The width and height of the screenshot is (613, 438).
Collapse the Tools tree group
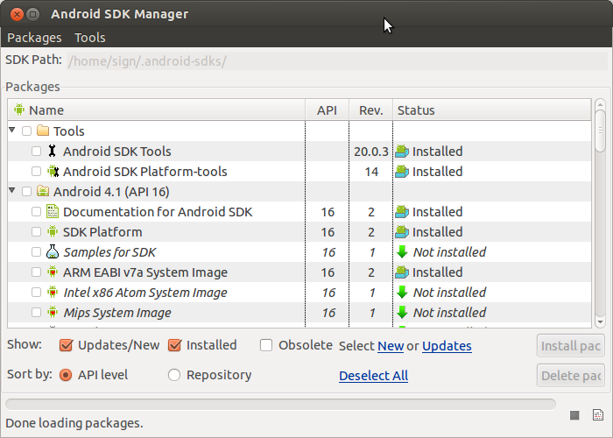point(12,130)
